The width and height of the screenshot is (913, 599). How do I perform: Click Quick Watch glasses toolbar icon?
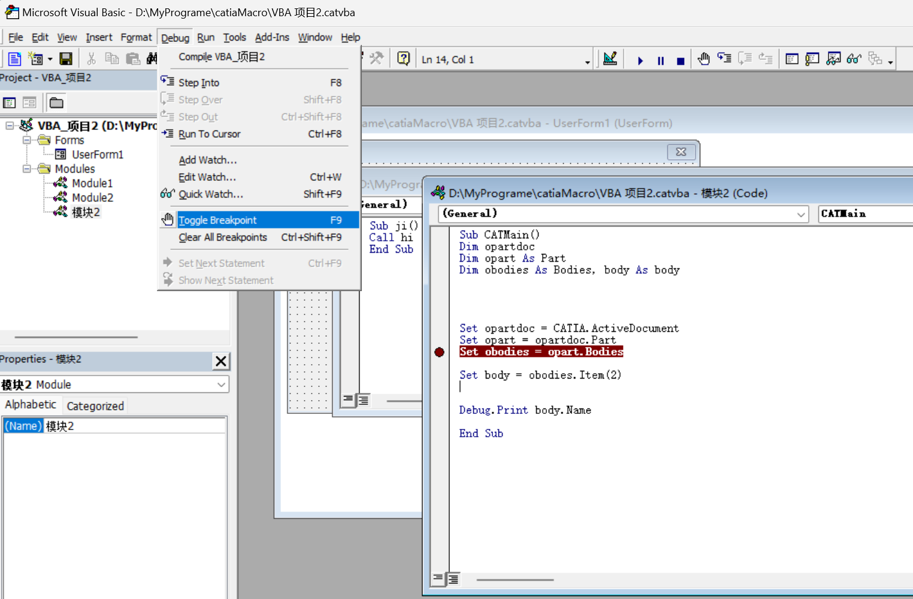tap(854, 59)
